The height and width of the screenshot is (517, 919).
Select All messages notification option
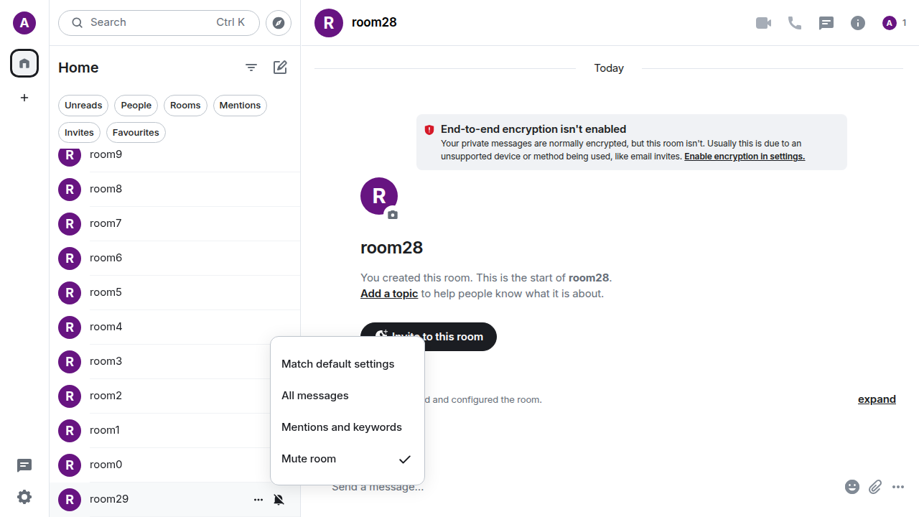pos(315,396)
